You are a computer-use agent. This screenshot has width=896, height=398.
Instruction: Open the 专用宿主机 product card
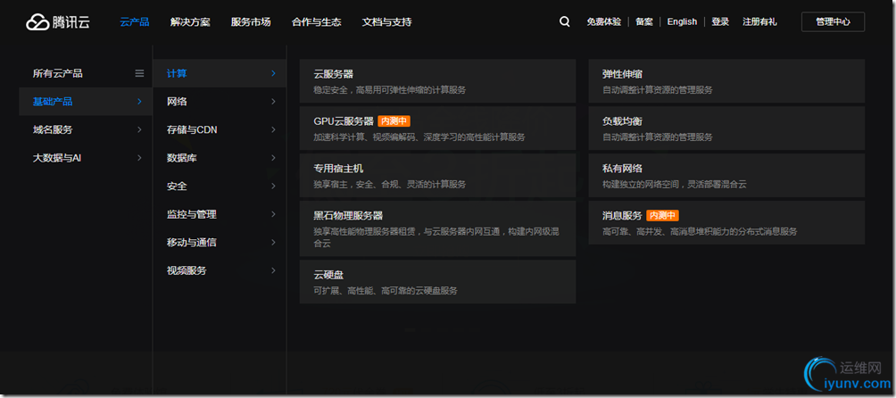437,175
